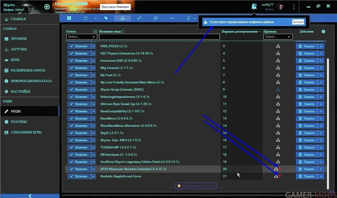The height and width of the screenshot is (198, 337).
Task: Open the ГЛАВНАЯ dashboard sidebar item
Action: click(30, 19)
